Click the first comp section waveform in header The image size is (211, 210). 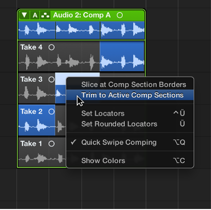[37, 30]
